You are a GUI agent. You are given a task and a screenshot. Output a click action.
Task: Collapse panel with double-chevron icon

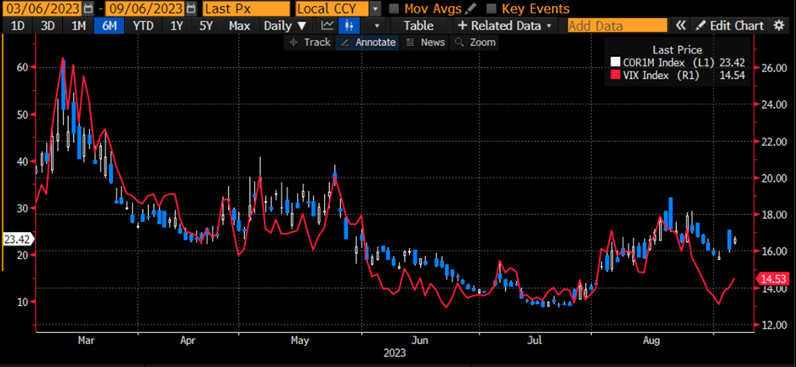(x=680, y=25)
